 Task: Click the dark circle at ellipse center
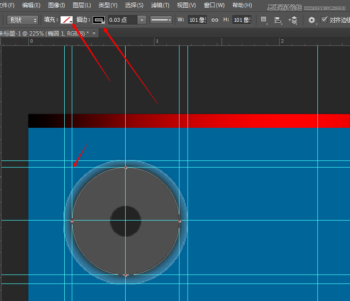(x=126, y=221)
